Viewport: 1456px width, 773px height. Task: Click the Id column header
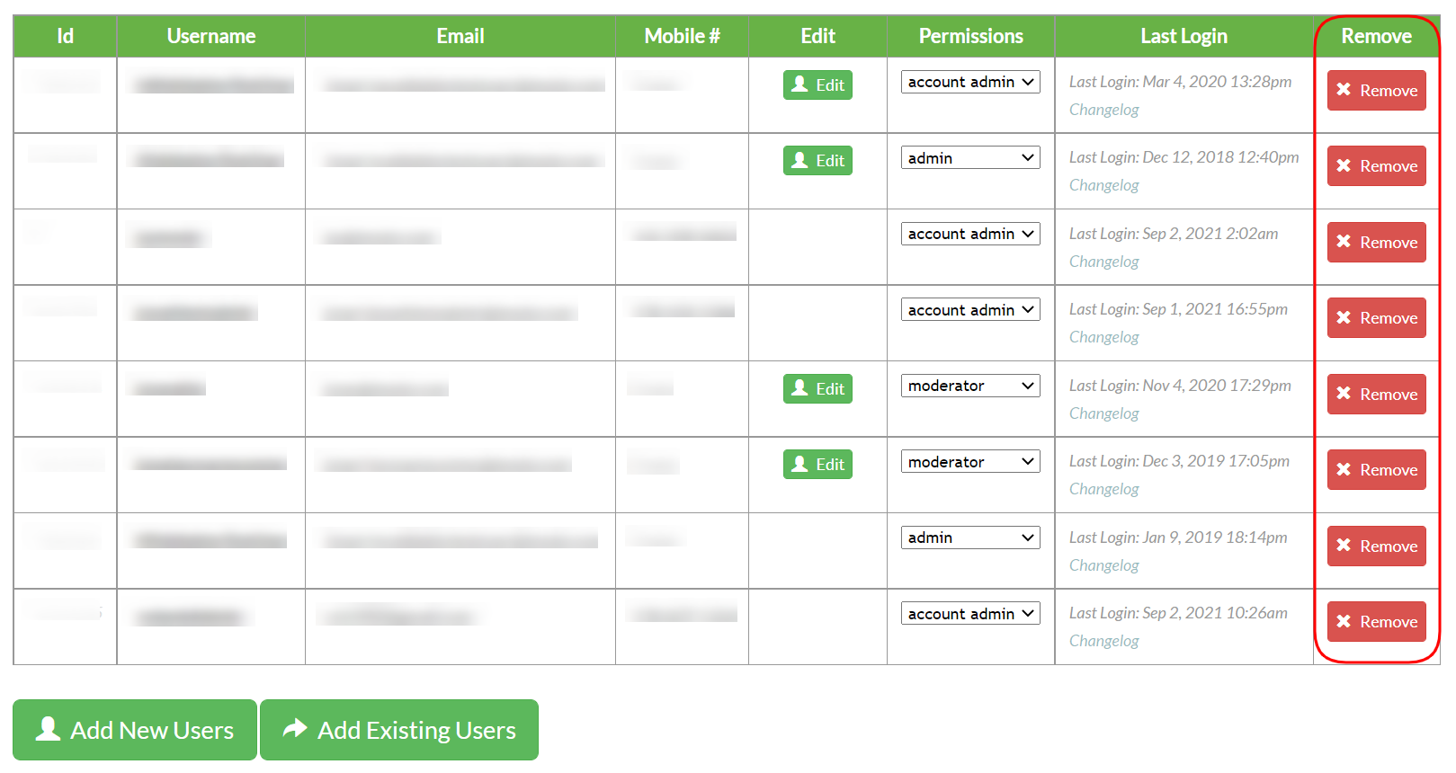tap(65, 36)
